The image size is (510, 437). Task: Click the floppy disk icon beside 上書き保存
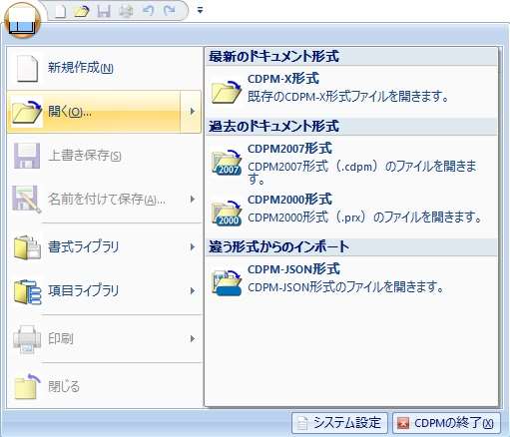27,156
